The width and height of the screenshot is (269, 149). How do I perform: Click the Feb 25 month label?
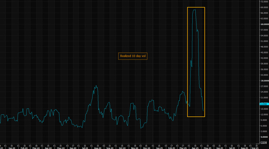click(171, 148)
